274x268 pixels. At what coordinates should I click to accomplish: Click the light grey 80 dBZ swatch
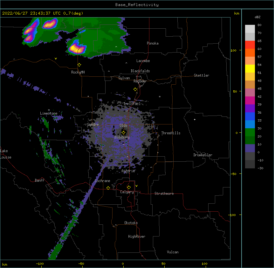point(250,29)
